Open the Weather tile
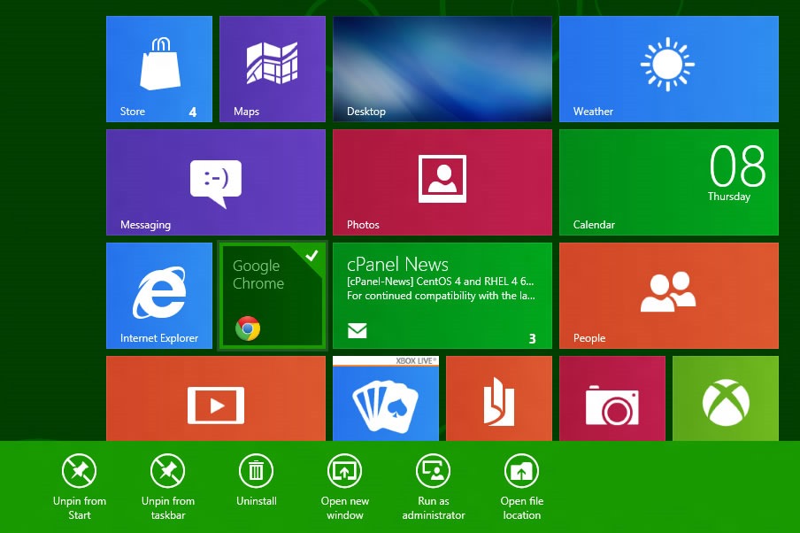 [669, 68]
